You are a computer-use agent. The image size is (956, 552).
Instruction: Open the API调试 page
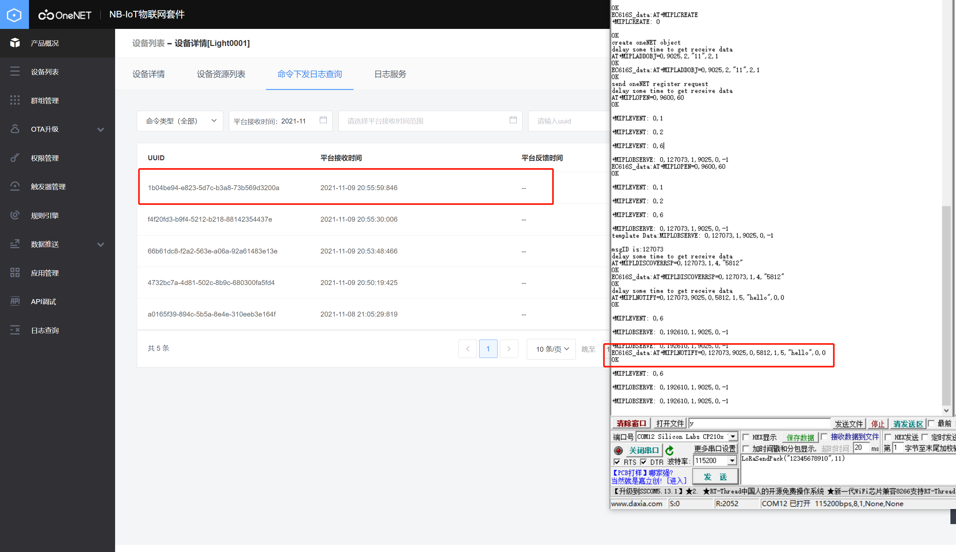43,301
